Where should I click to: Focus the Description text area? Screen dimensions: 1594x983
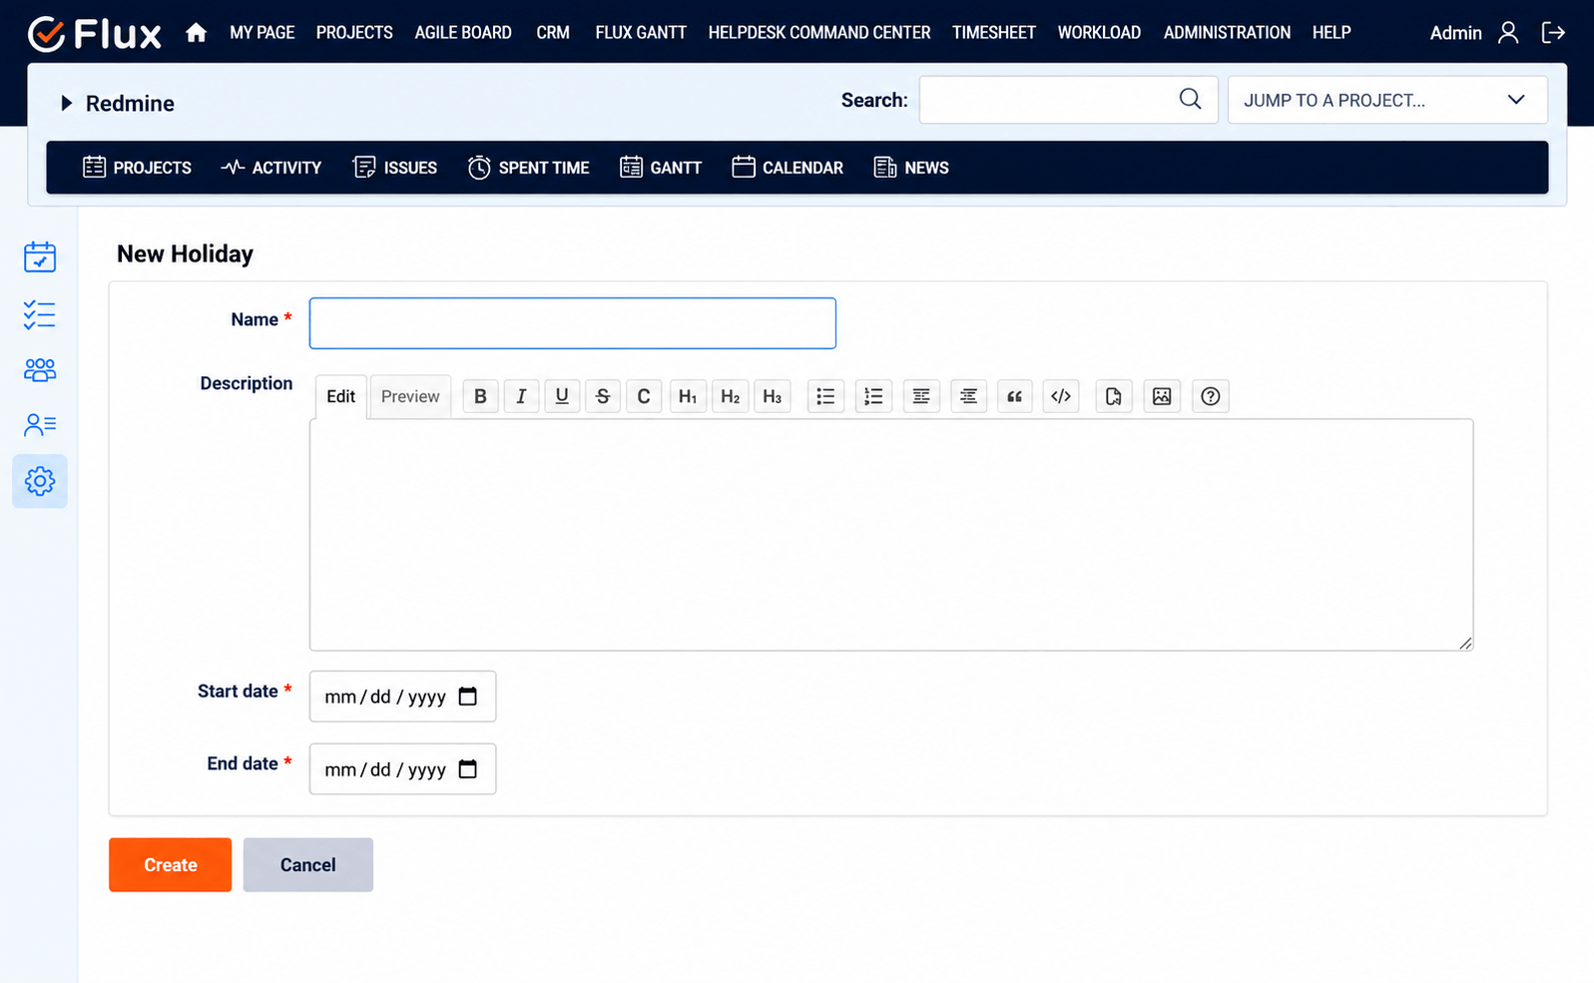coord(891,535)
